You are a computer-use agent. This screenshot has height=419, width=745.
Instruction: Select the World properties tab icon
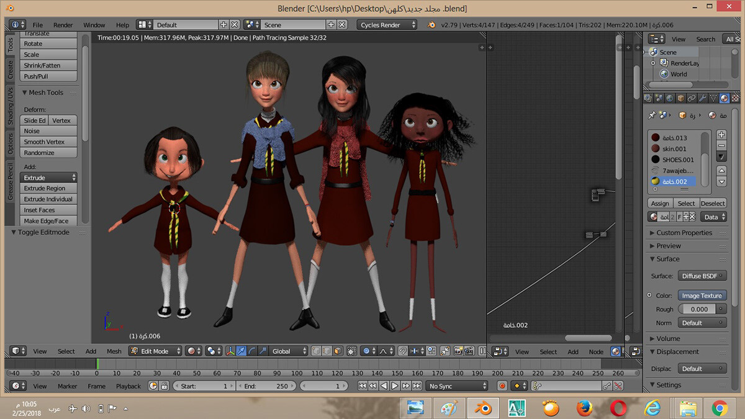coord(670,97)
